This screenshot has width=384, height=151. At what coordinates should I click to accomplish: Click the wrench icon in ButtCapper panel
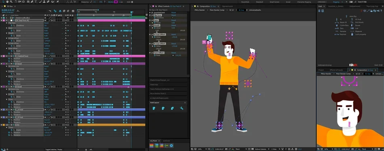[x=181, y=108]
